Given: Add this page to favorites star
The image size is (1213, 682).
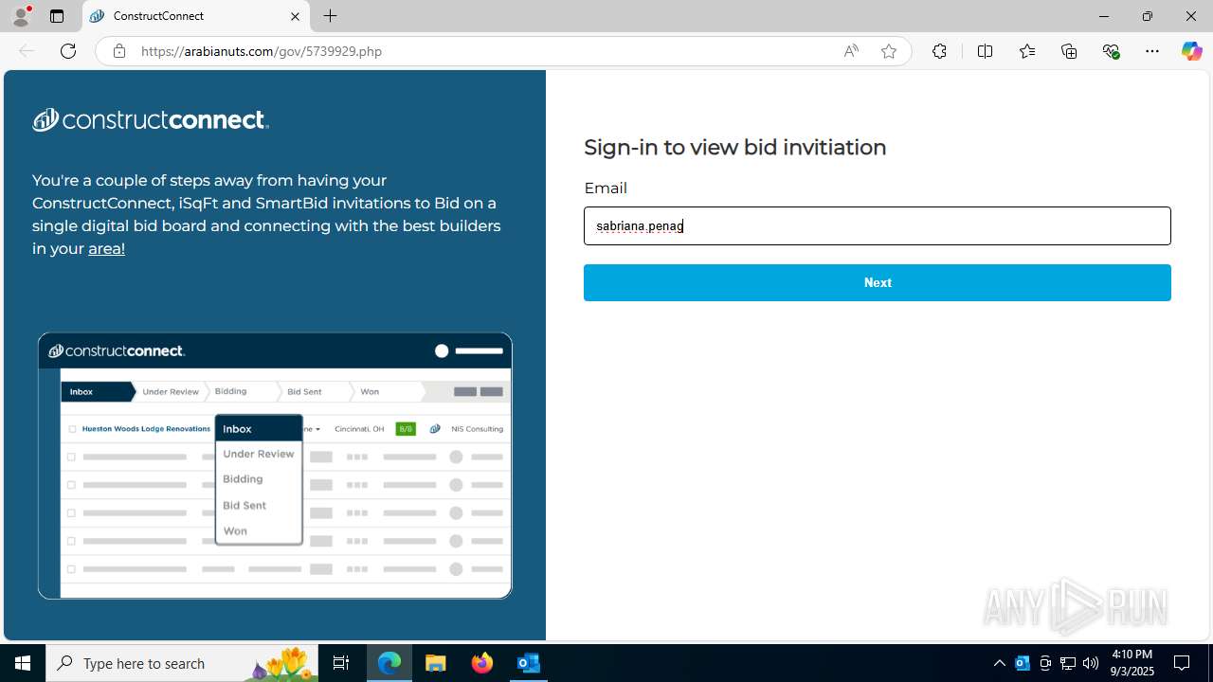Looking at the screenshot, I should pyautogui.click(x=888, y=51).
